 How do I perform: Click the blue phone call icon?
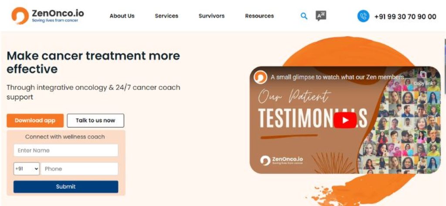tap(363, 16)
